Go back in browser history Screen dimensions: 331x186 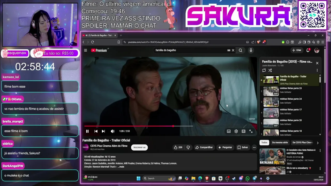coord(83,42)
